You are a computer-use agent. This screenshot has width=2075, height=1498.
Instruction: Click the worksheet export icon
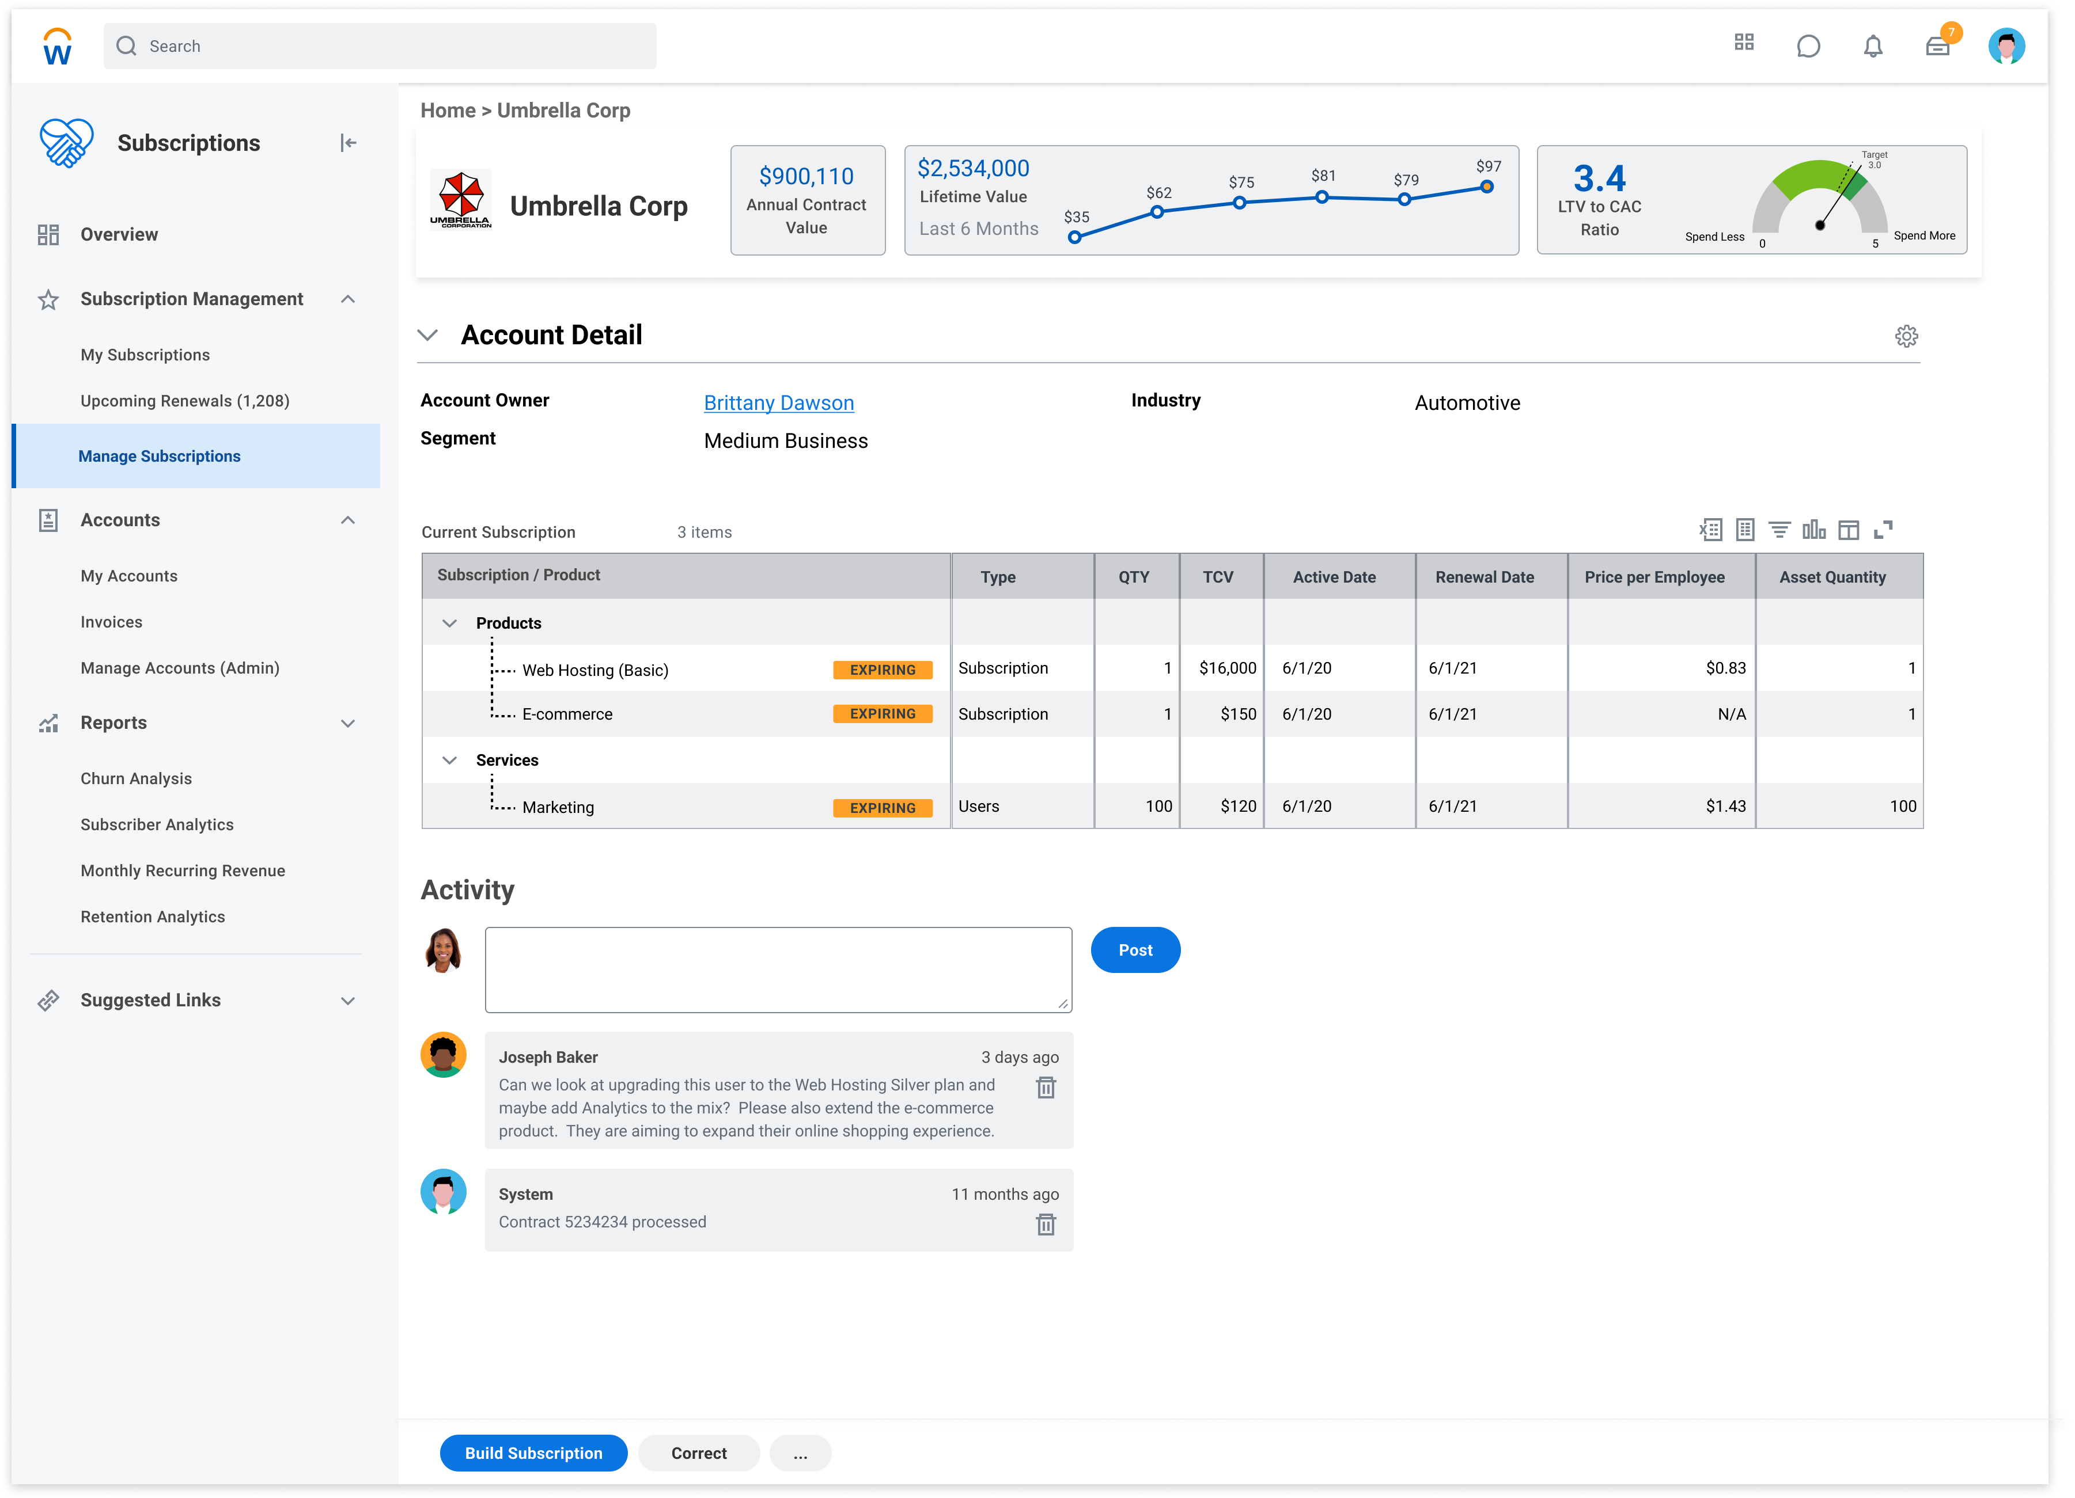1745,530
